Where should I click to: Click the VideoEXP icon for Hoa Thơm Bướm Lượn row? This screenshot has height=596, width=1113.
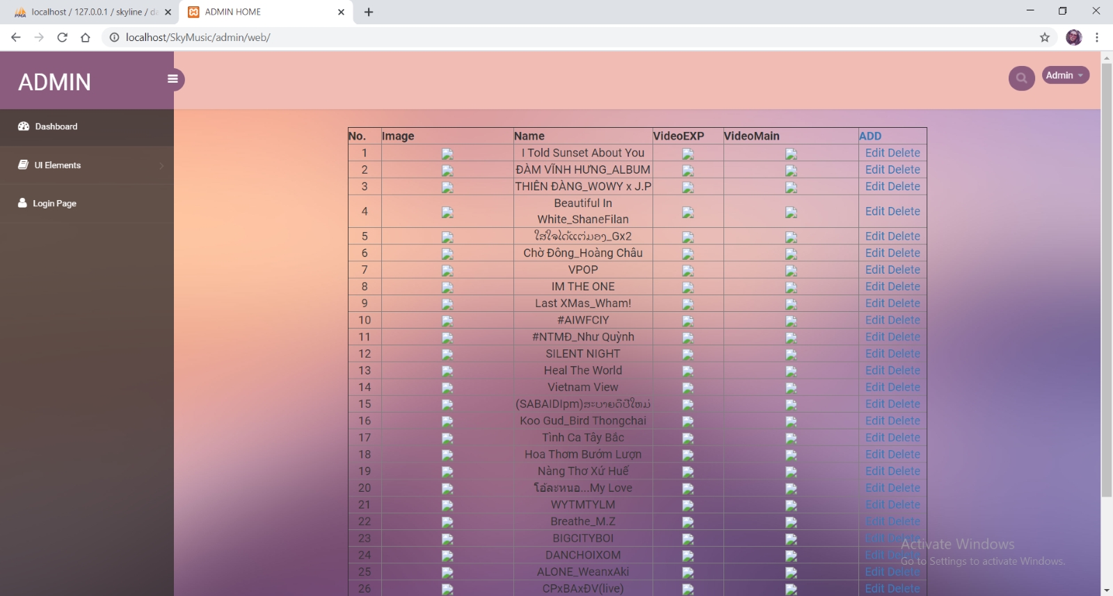688,456
